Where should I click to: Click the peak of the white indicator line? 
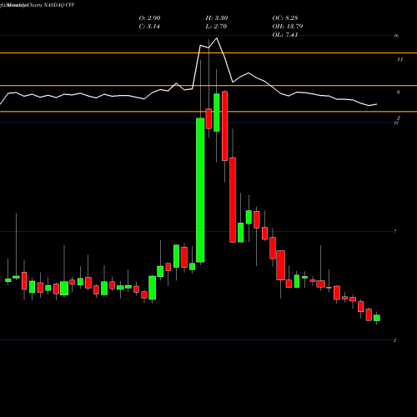[217, 38]
